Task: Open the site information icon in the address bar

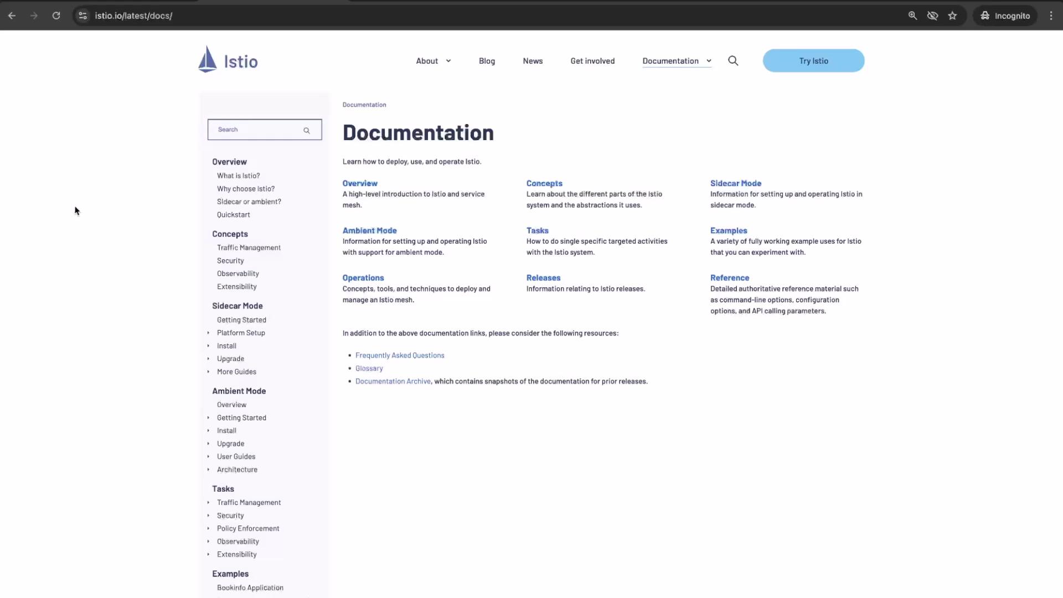Action: tap(82, 16)
